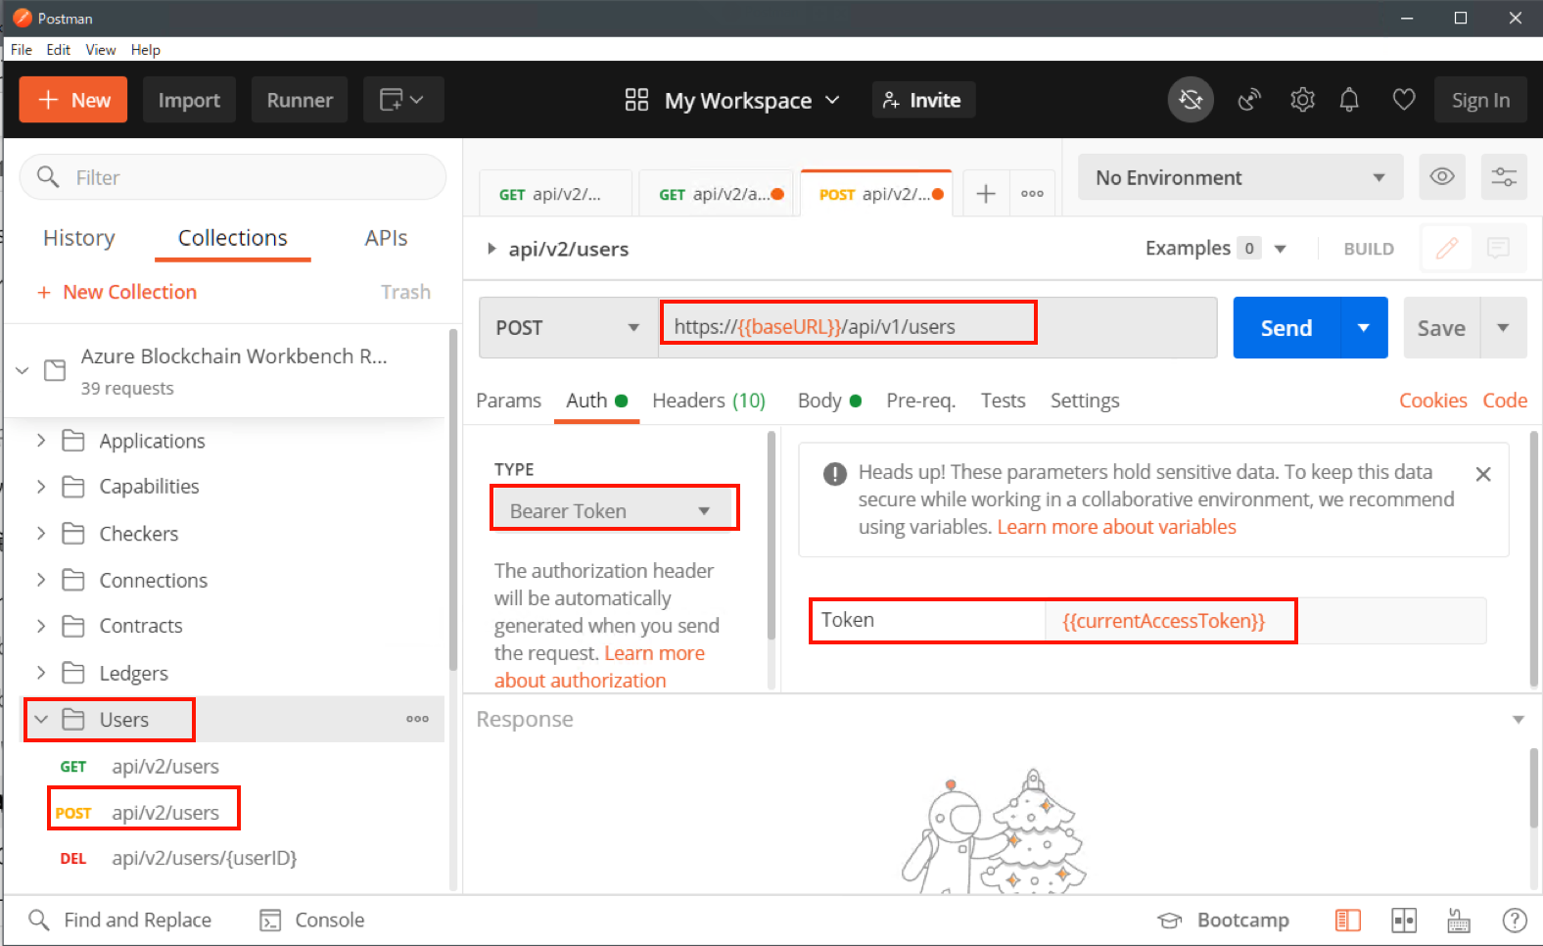Image resolution: width=1543 pixels, height=946 pixels.
Task: Click the environment quick look eye icon
Action: pos(1442,177)
